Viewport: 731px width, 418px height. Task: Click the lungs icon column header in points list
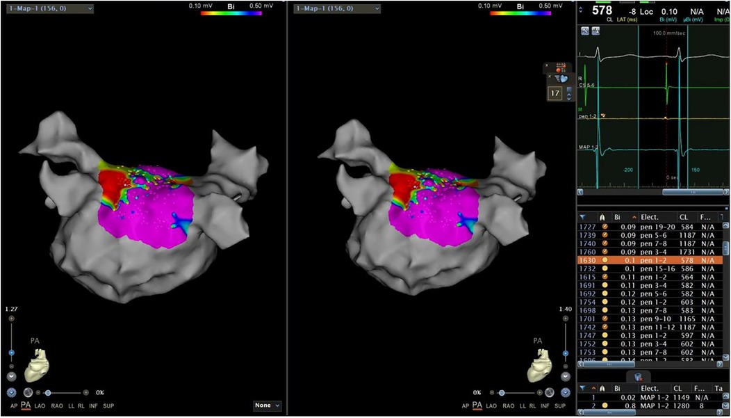coord(602,217)
